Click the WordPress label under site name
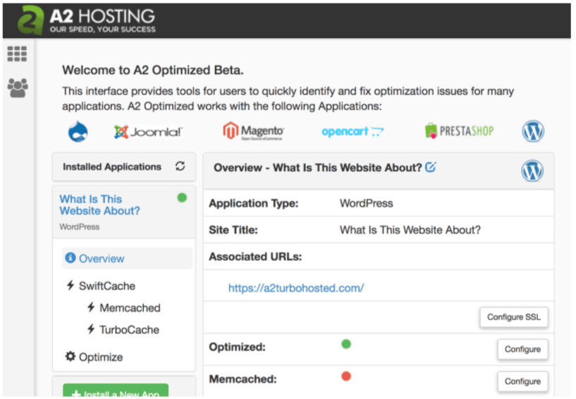Image resolution: width=576 pixels, height=399 pixels. (80, 227)
